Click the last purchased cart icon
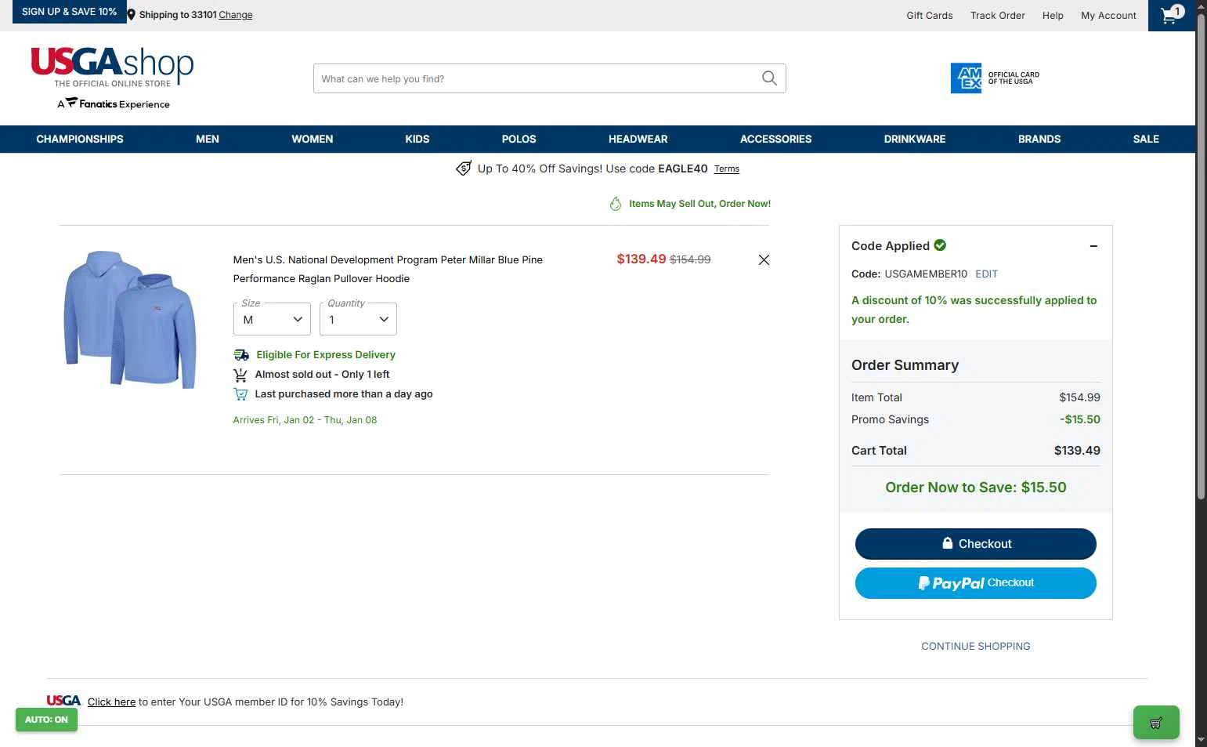Image resolution: width=1207 pixels, height=747 pixels. [240, 394]
